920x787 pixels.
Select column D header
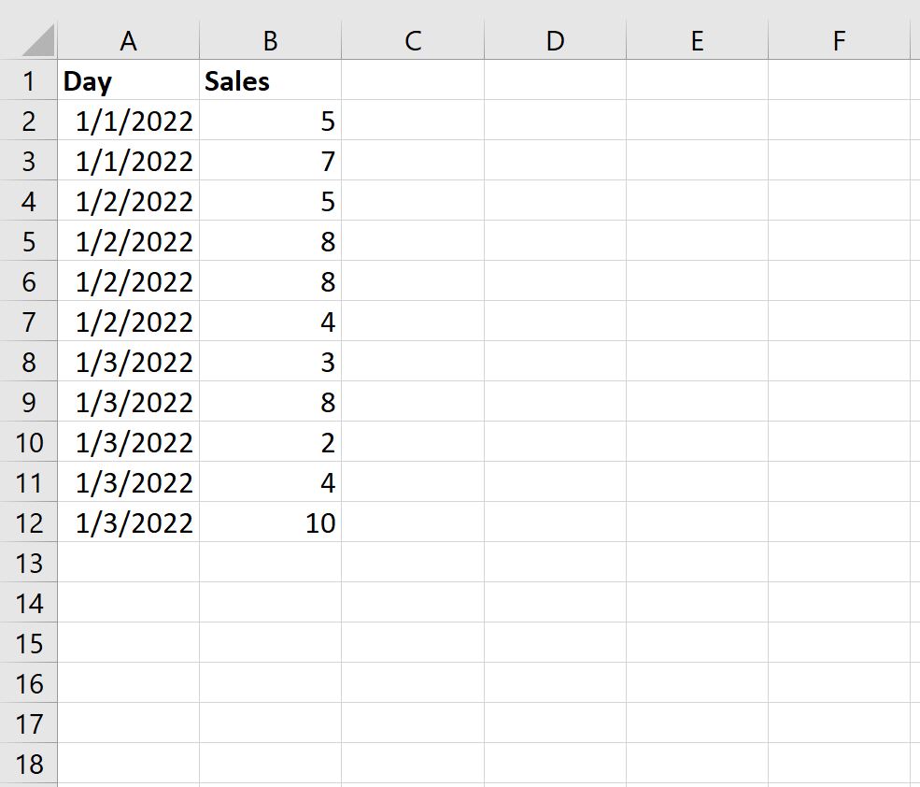[555, 40]
